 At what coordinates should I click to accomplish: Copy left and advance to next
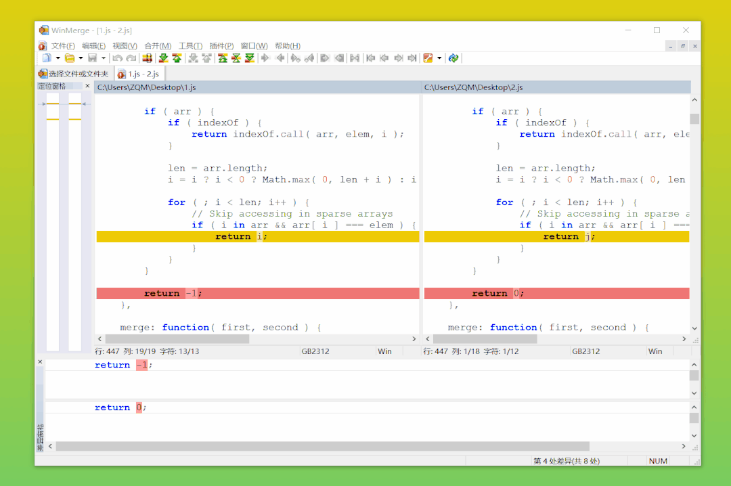(309, 58)
